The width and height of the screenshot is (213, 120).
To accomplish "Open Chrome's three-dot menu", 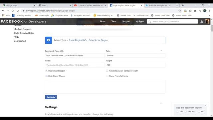I will (210, 11).
